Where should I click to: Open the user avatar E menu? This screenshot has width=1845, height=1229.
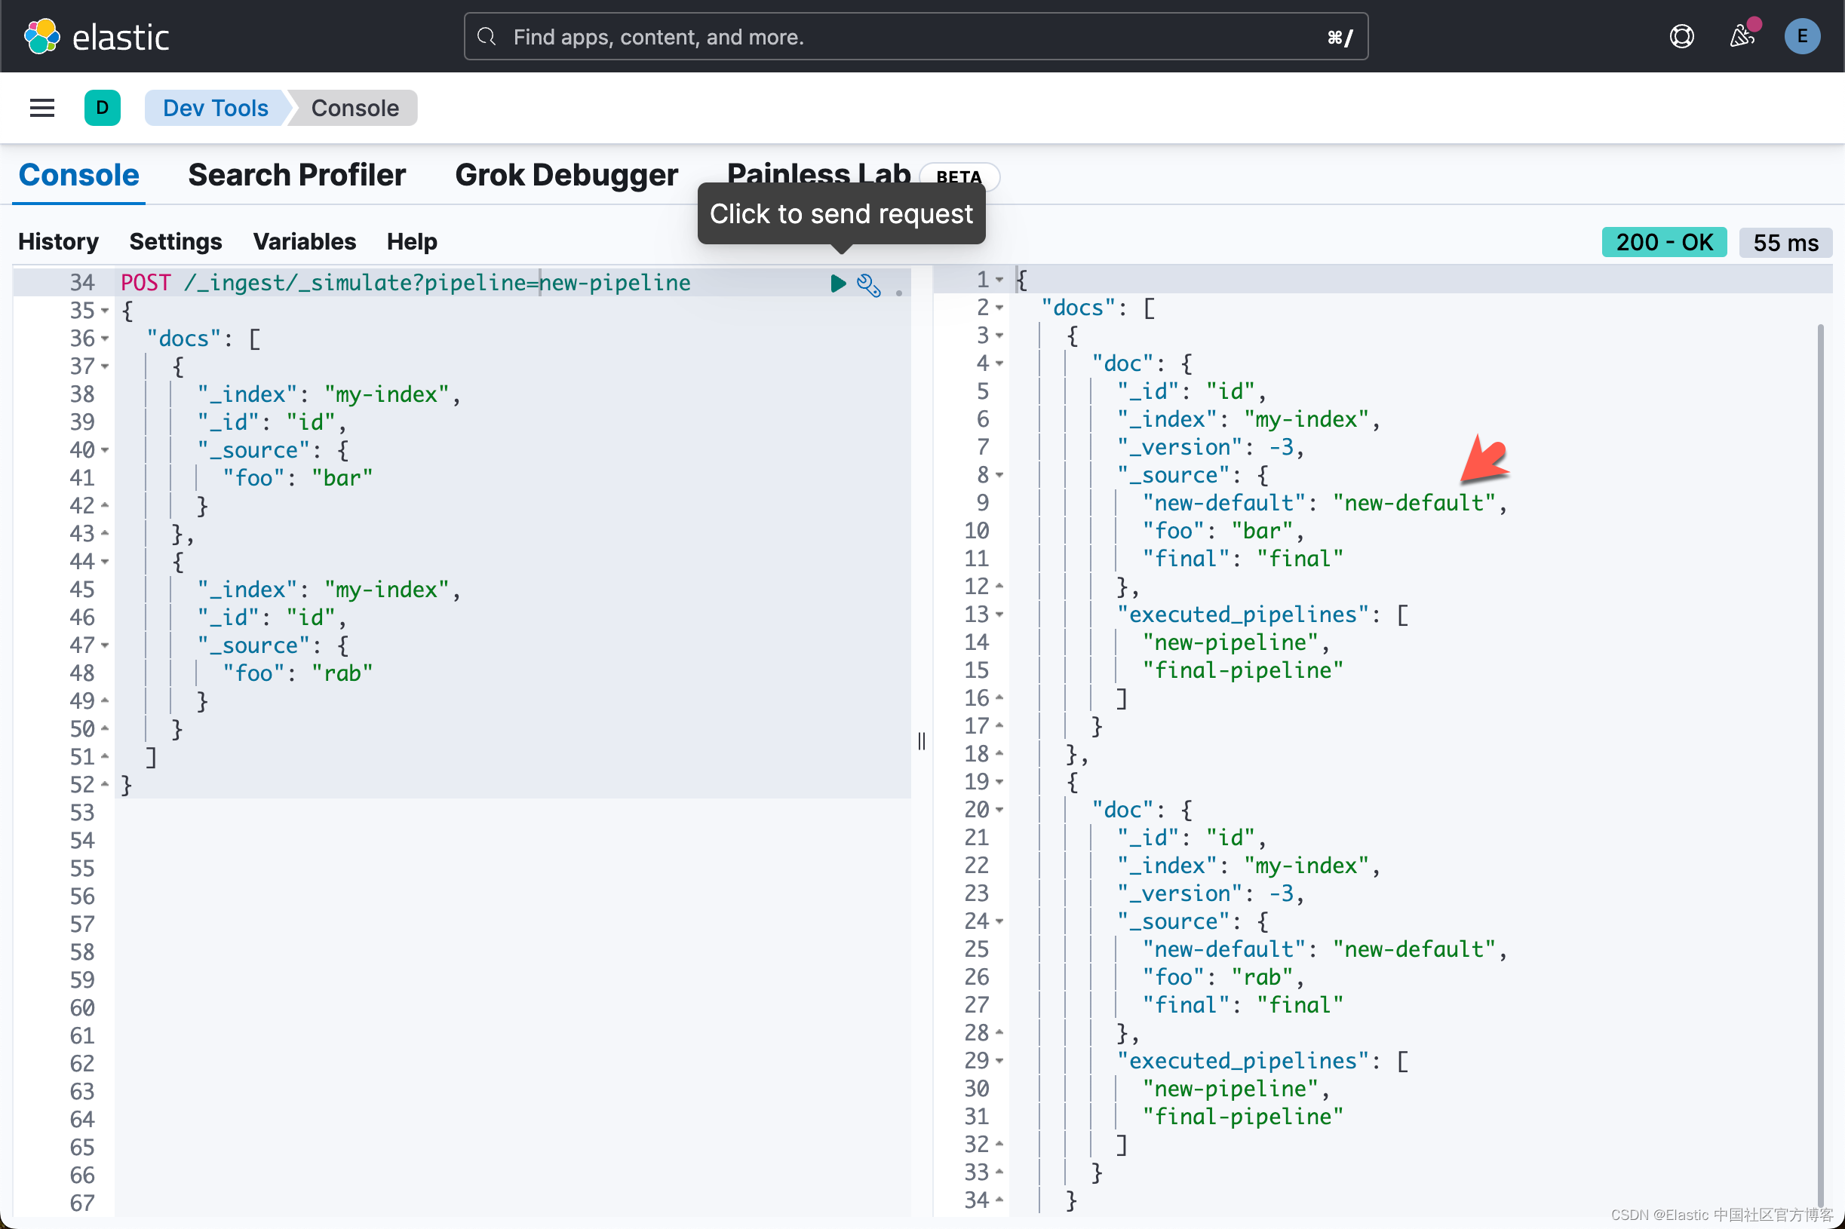coord(1801,37)
